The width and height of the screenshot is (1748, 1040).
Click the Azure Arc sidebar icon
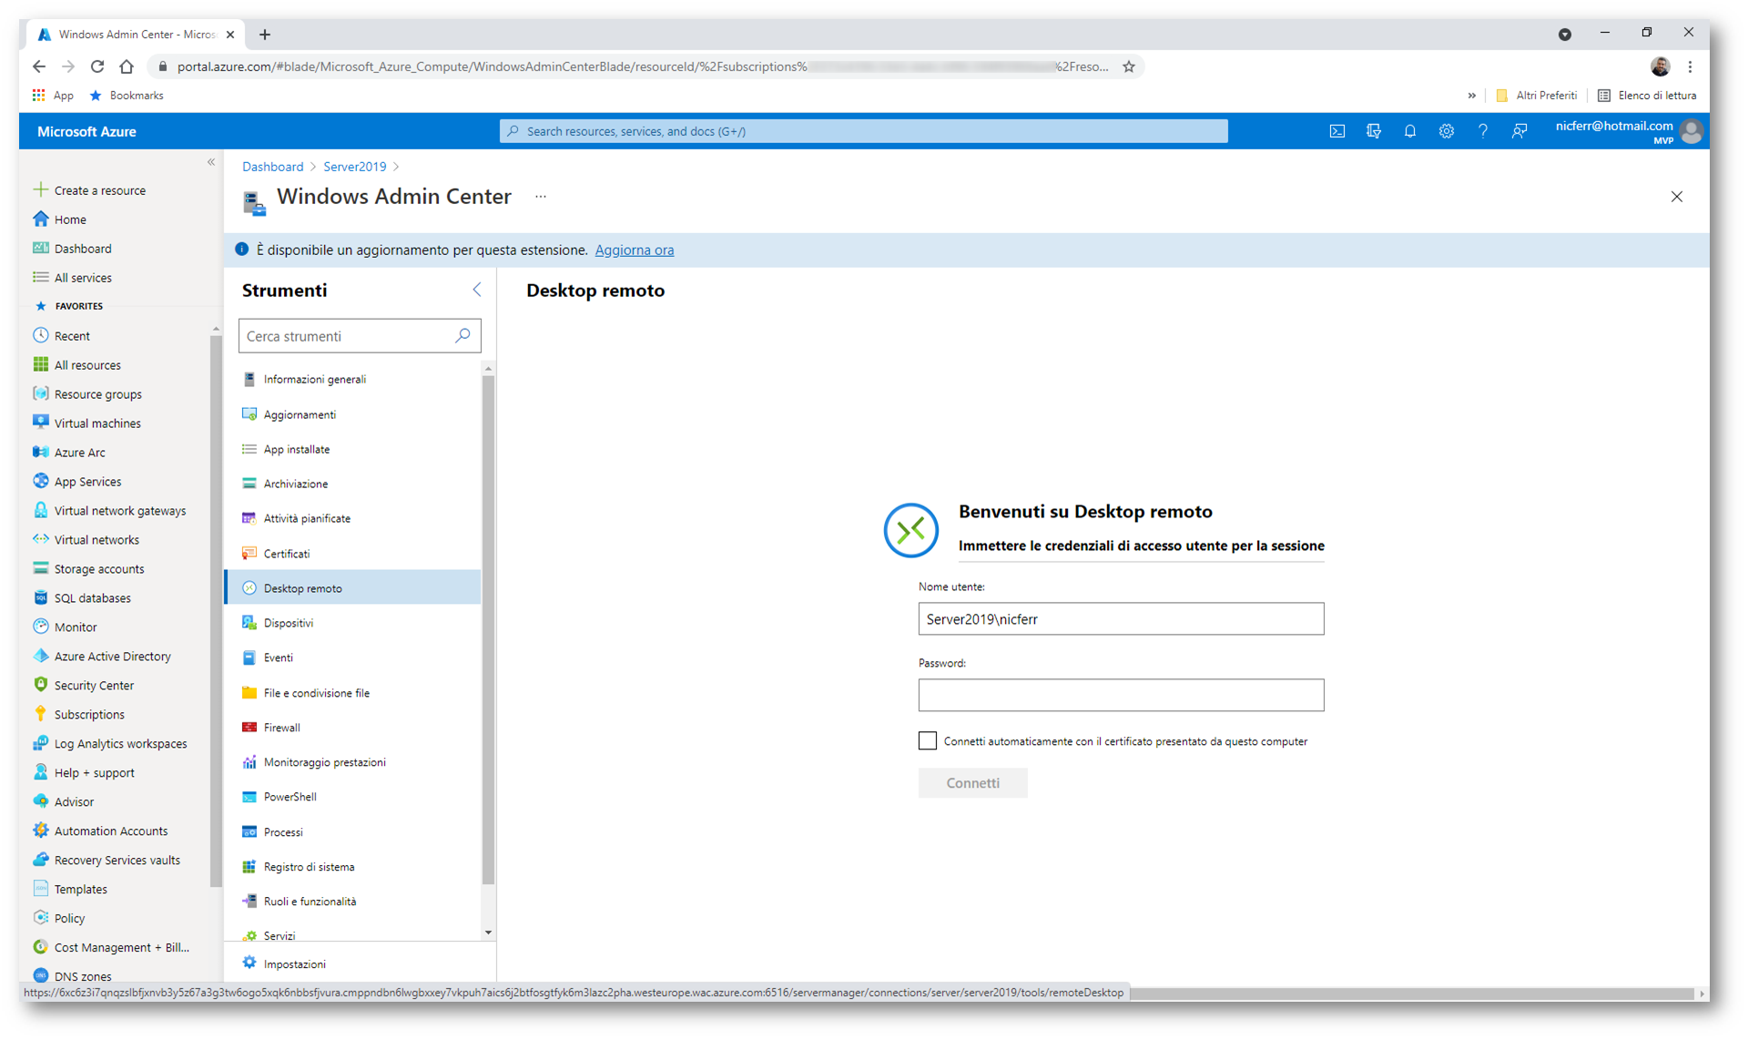pyautogui.click(x=41, y=452)
